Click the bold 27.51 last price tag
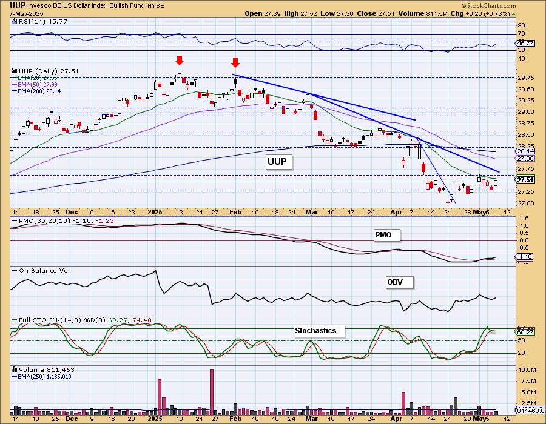The height and width of the screenshot is (424, 546). pyautogui.click(x=525, y=180)
